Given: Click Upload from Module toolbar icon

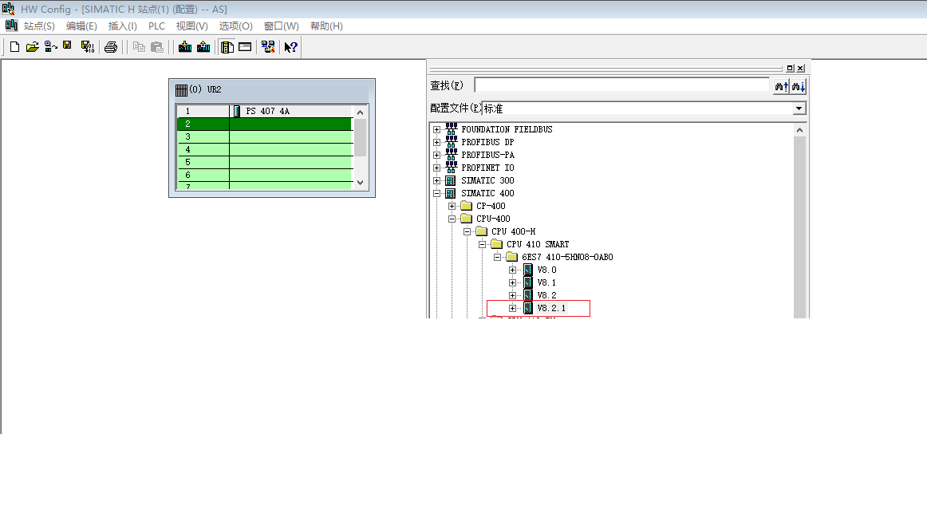Looking at the screenshot, I should click(x=203, y=47).
